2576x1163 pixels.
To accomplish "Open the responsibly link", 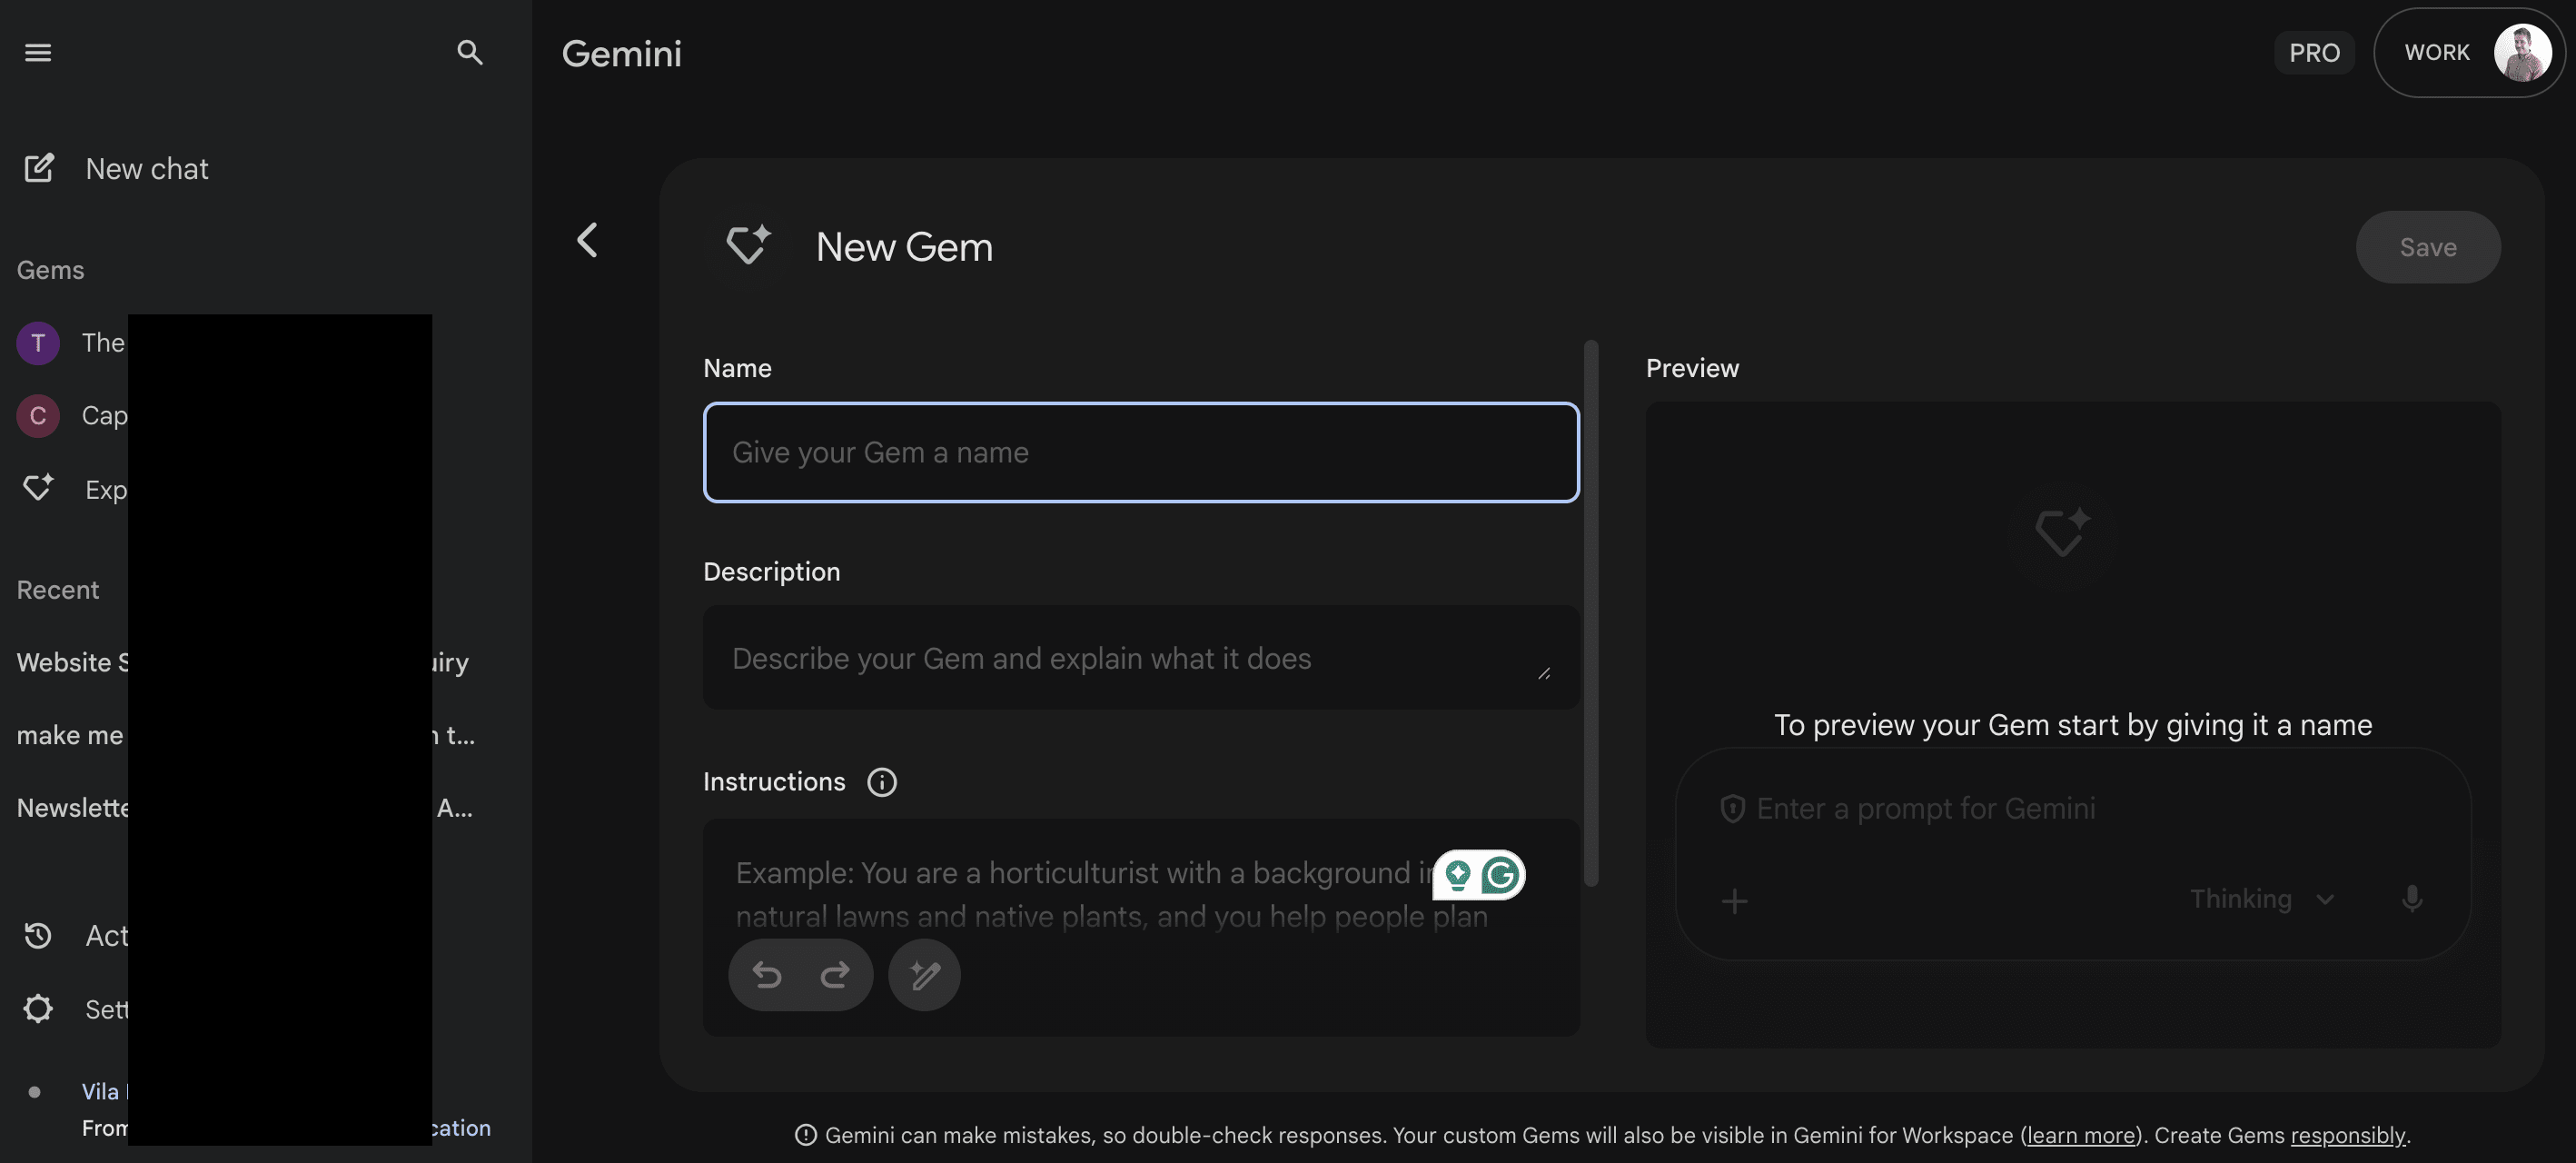I will click(2347, 1135).
